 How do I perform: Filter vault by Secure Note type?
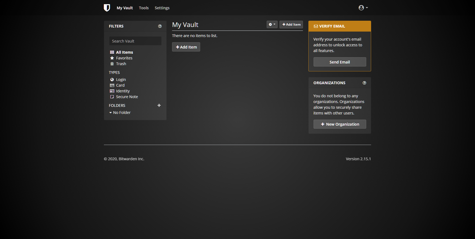(x=127, y=97)
